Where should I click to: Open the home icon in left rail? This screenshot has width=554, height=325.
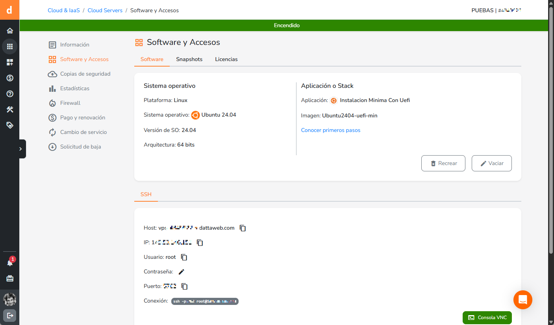10,31
